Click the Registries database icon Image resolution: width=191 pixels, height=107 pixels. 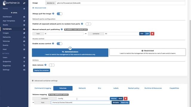(x=24, y=66)
